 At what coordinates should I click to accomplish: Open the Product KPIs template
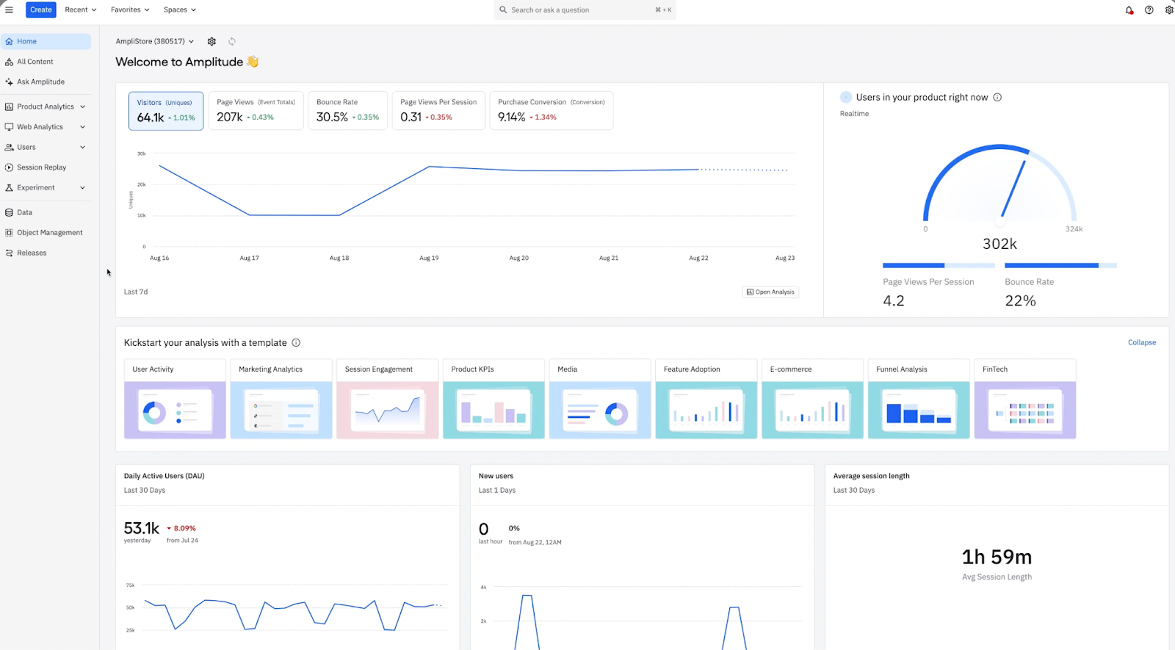click(x=493, y=399)
